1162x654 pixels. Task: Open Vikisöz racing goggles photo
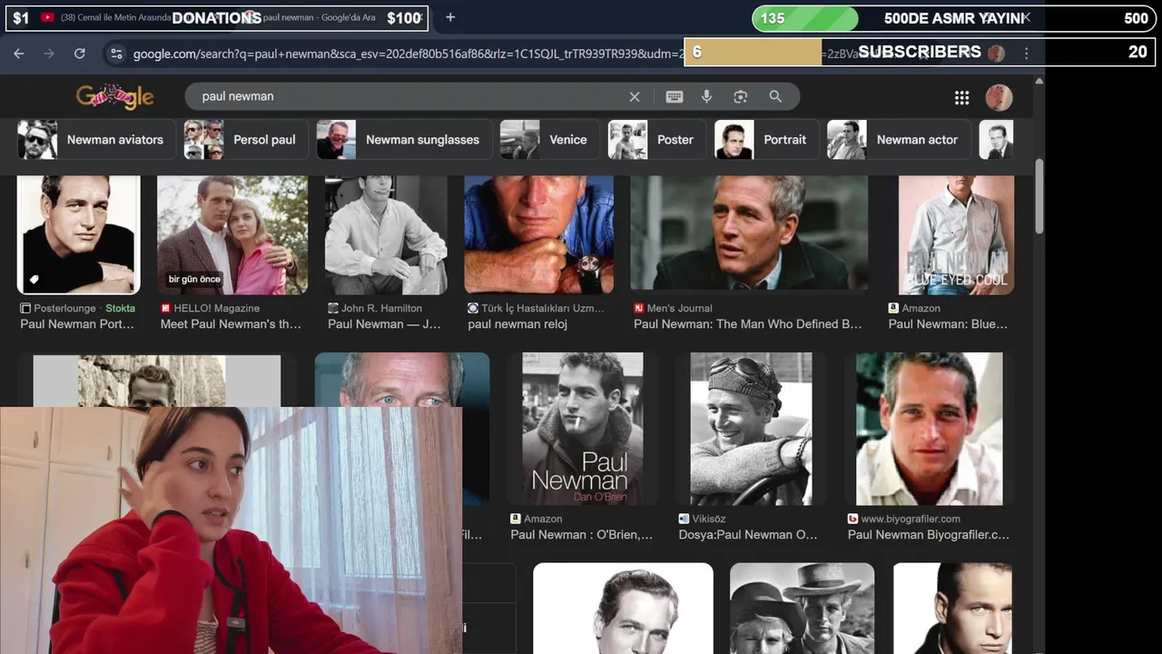click(x=751, y=429)
